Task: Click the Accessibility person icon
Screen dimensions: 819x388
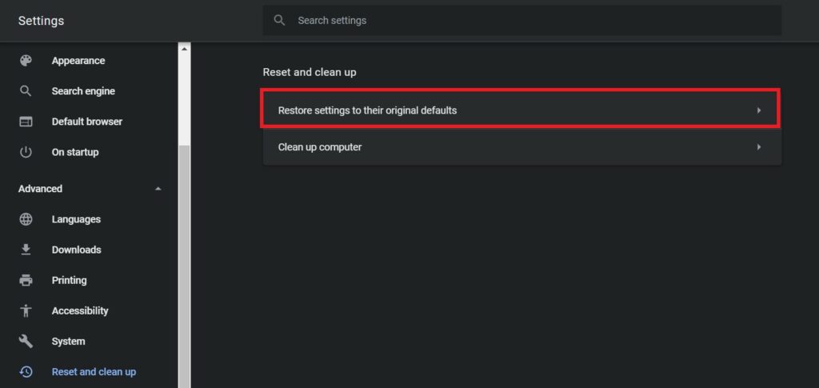Action: click(x=26, y=310)
